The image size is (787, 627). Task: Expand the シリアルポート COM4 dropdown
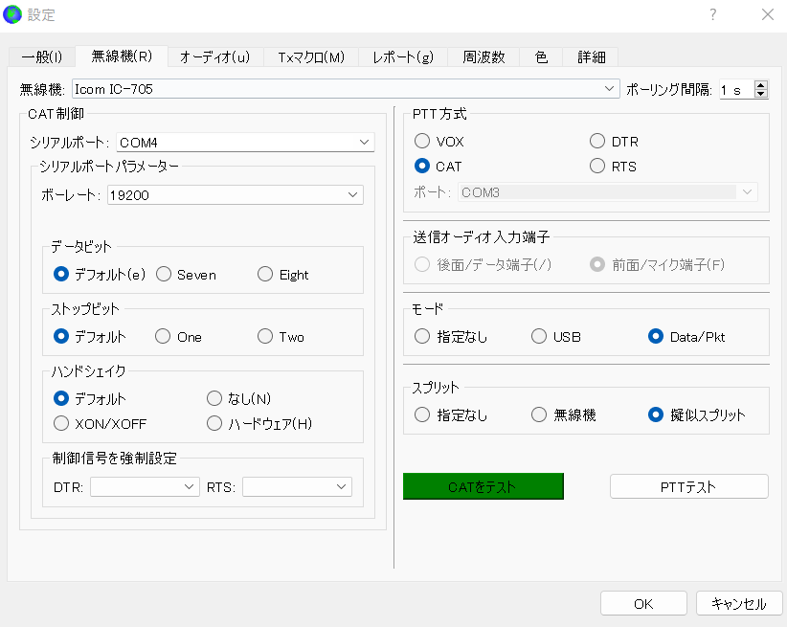(245, 143)
